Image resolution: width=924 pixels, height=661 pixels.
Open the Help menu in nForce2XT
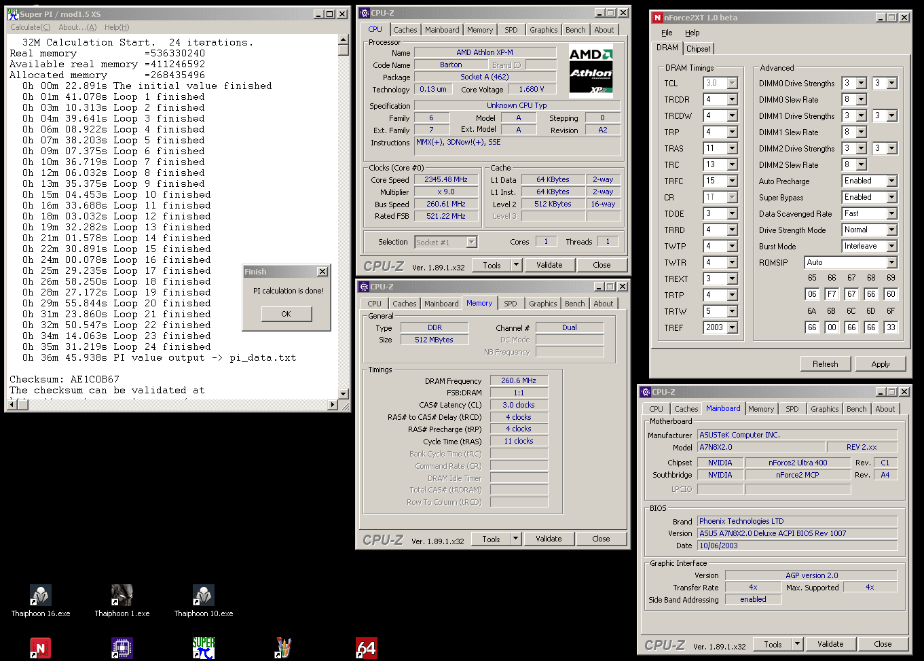coord(692,33)
